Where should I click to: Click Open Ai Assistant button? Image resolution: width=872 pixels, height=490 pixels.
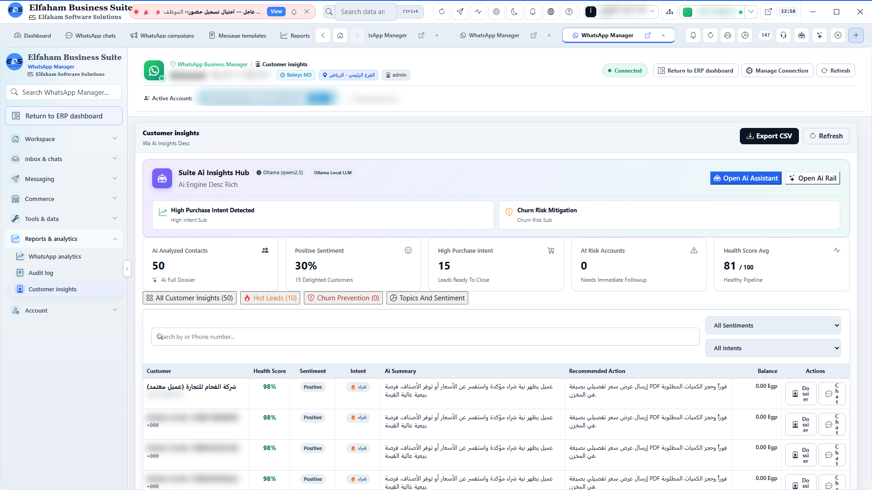coord(746,178)
